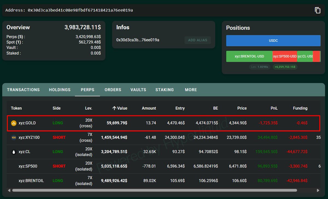The height and width of the screenshot is (199, 328).
Task: Click the gold coin icon beside xyz:GOLD
Action: 14,123
